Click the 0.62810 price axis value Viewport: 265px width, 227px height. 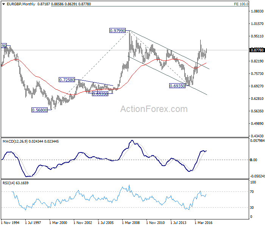click(x=257, y=99)
